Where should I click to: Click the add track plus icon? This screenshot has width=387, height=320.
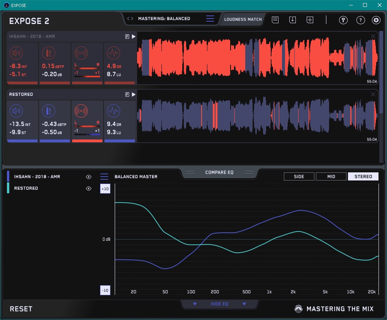pos(310,20)
